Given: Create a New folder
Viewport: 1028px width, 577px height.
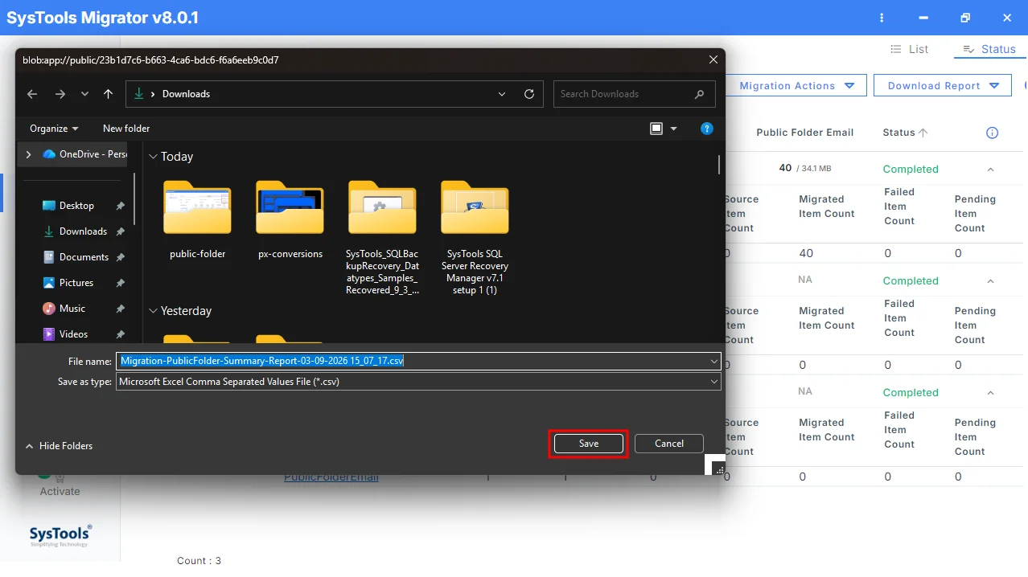Looking at the screenshot, I should [x=126, y=129].
